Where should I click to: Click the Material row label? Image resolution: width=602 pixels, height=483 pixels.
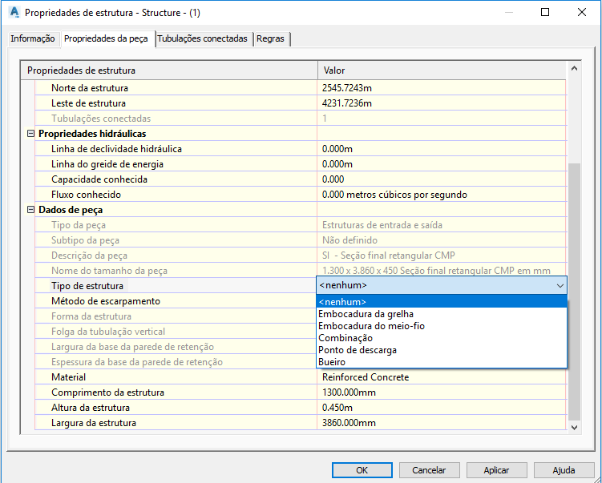pyautogui.click(x=68, y=377)
